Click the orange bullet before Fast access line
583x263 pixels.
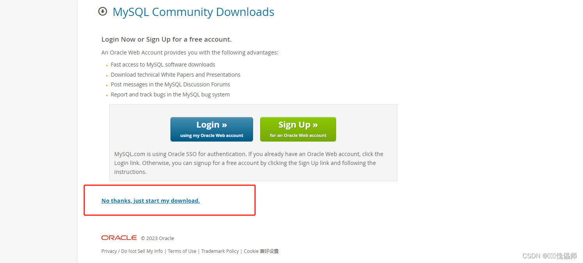(x=107, y=65)
